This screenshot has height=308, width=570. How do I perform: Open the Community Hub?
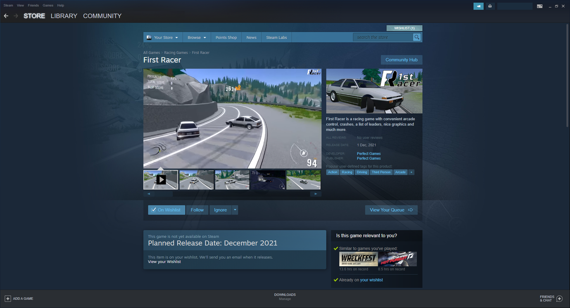[x=401, y=60]
